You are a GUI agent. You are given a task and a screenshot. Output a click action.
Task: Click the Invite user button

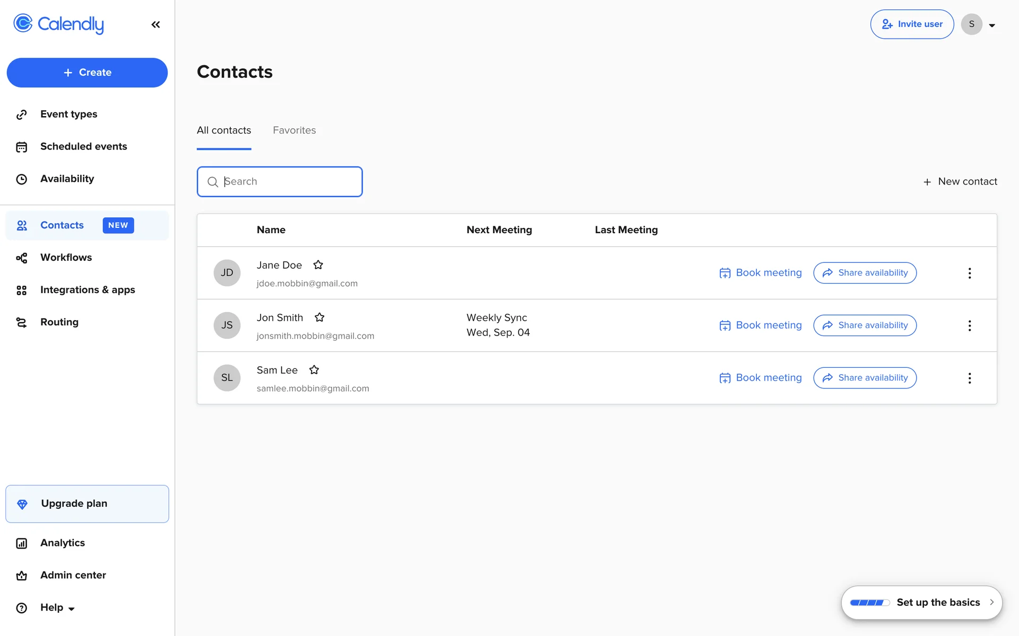click(x=911, y=24)
